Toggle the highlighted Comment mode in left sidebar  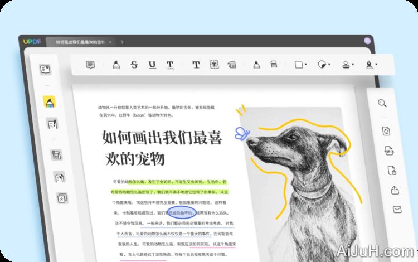tap(49, 102)
